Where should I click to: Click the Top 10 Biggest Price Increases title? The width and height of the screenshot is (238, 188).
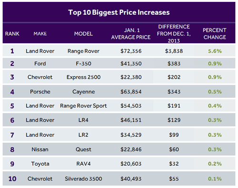[119, 12]
